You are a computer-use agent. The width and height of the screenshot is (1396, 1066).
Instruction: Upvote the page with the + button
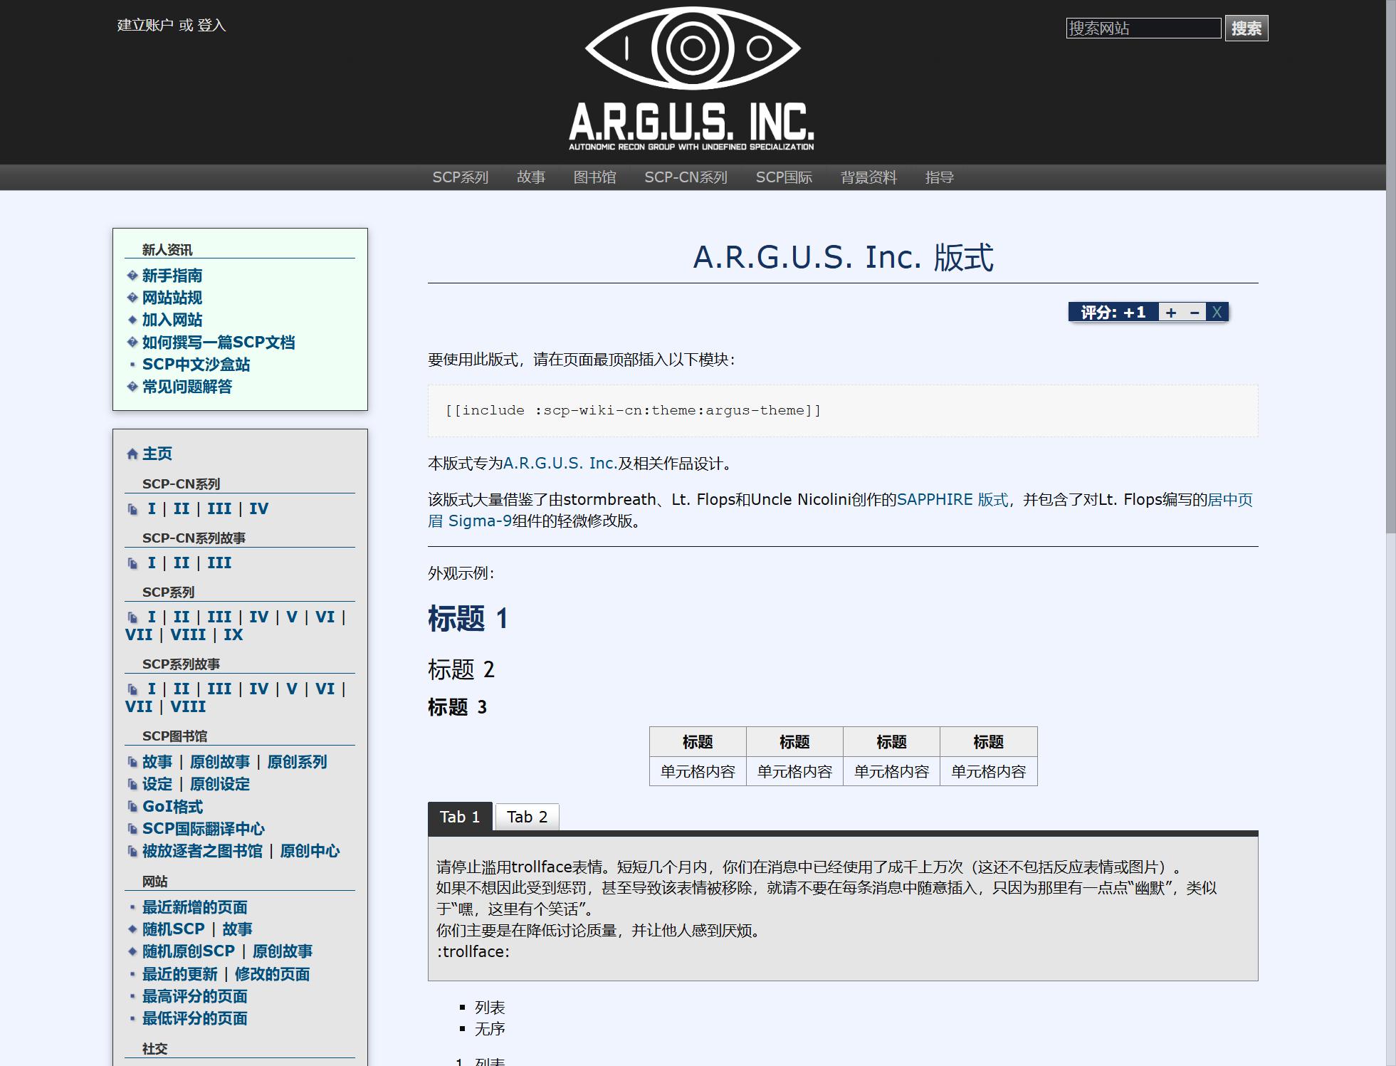(1170, 311)
